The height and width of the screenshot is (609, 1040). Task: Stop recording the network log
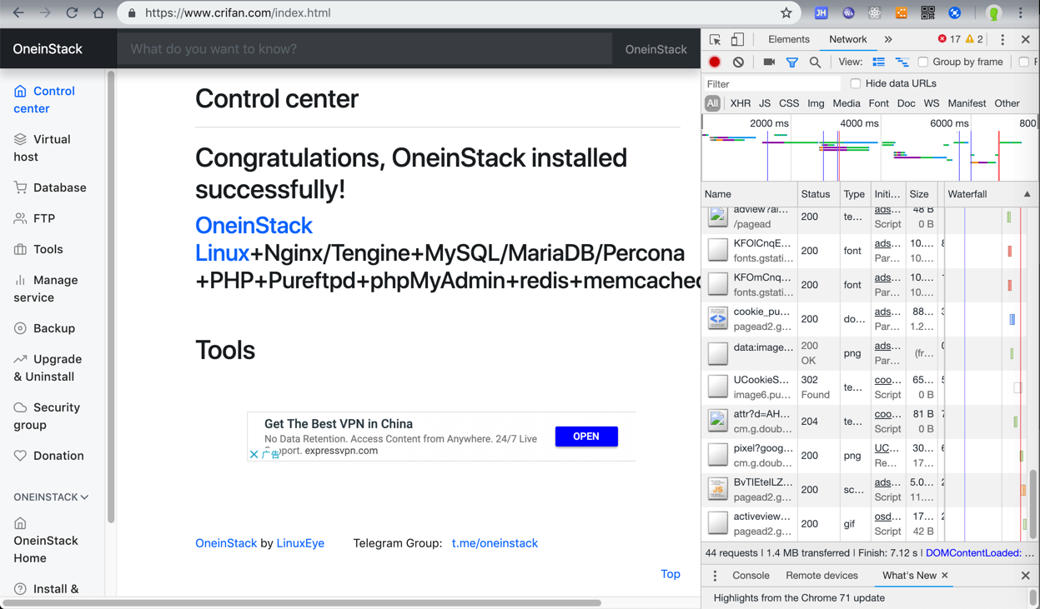715,62
